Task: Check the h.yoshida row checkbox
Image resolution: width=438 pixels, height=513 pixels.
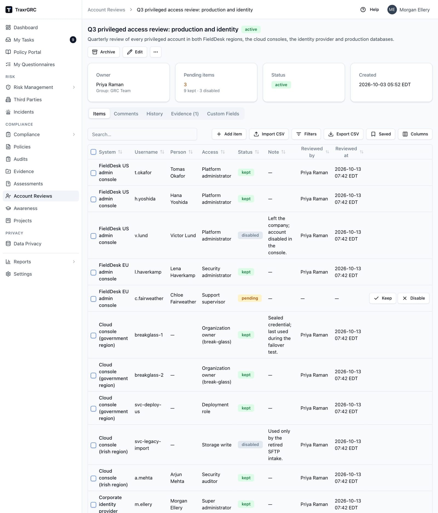Action: point(93,199)
